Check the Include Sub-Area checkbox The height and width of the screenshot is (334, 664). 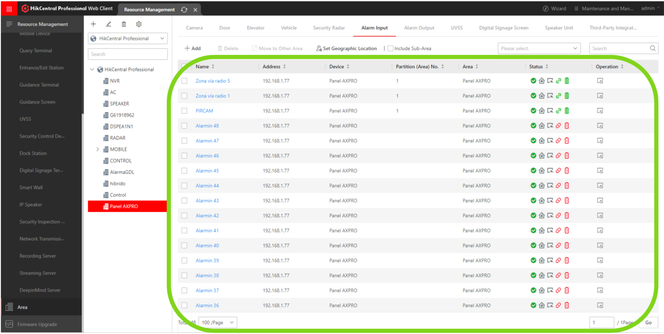click(390, 48)
